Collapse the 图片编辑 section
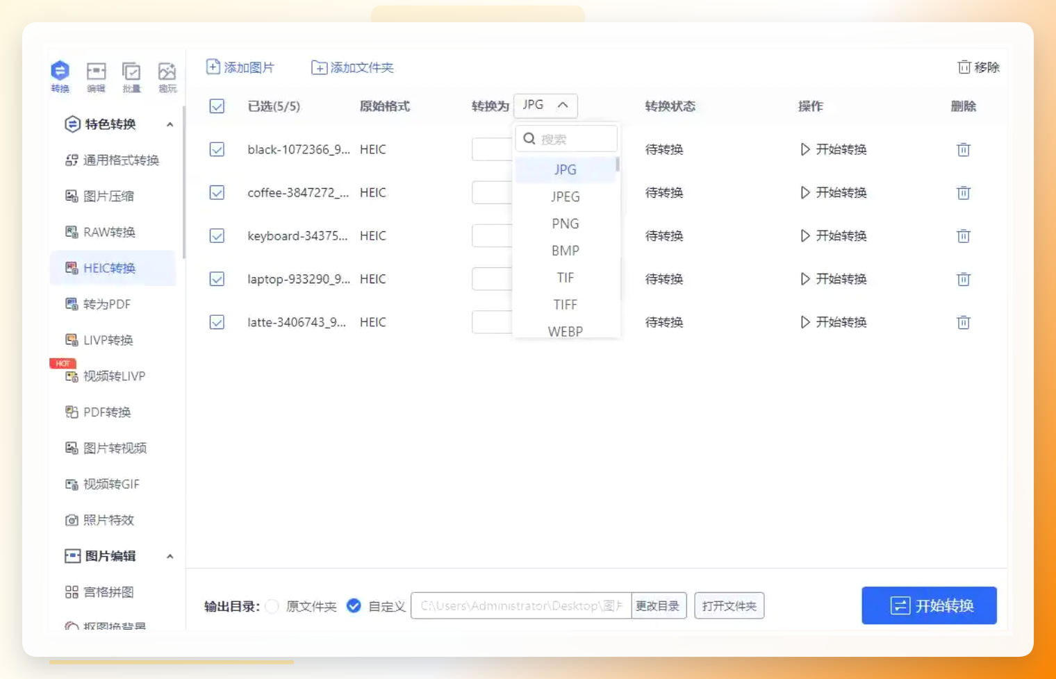Image resolution: width=1056 pixels, height=679 pixels. [x=170, y=556]
